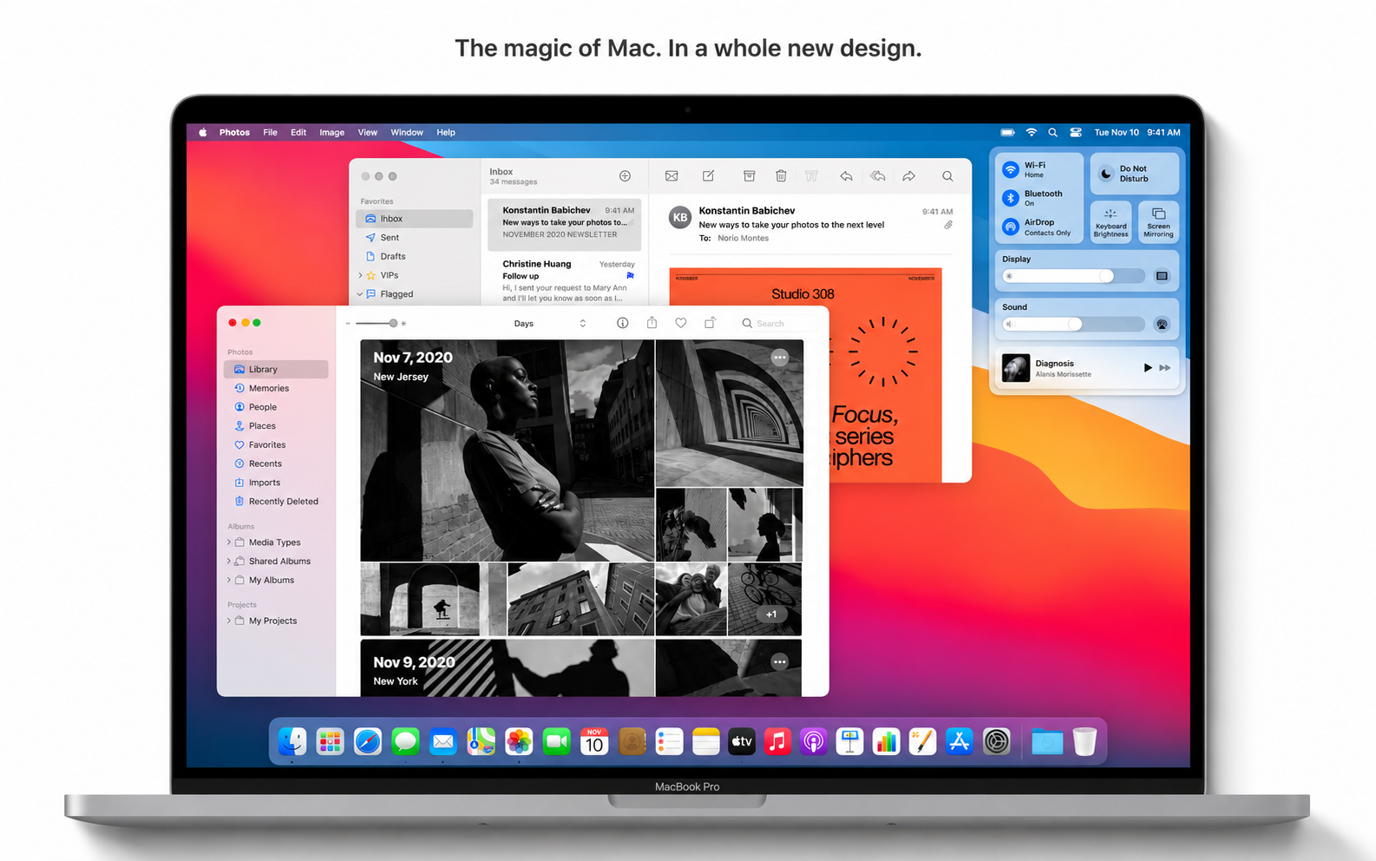Launch Music from the Dock

[777, 741]
